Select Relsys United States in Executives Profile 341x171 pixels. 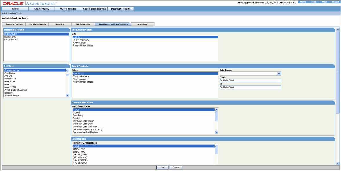pyautogui.click(x=145, y=46)
